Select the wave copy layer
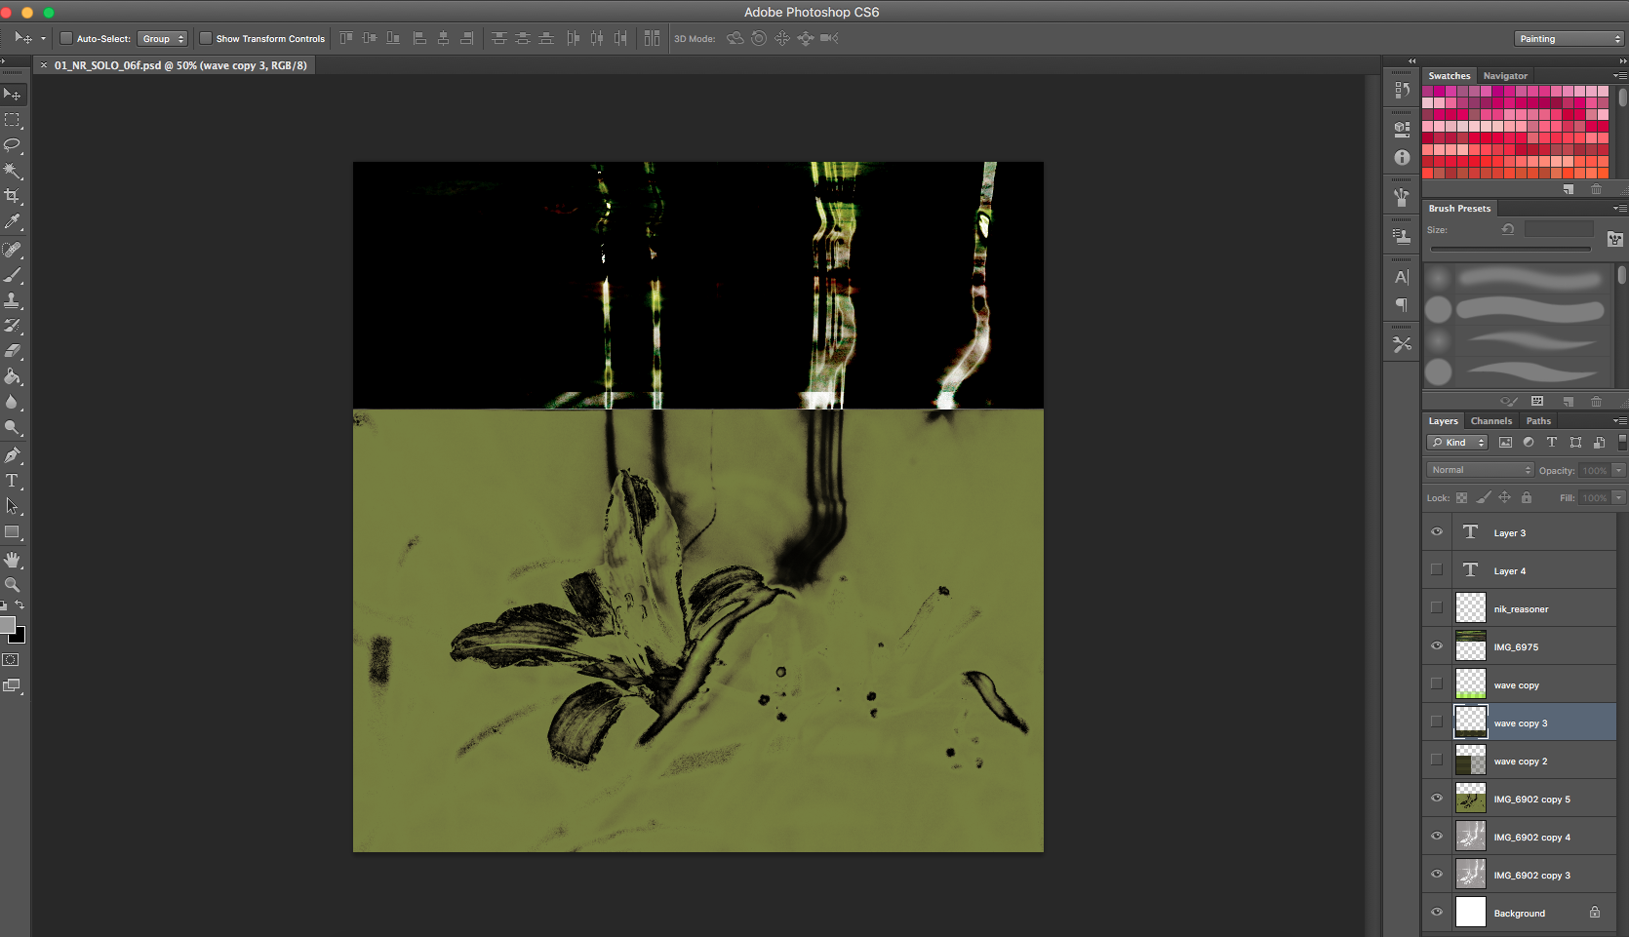The image size is (1629, 937). pyautogui.click(x=1519, y=684)
